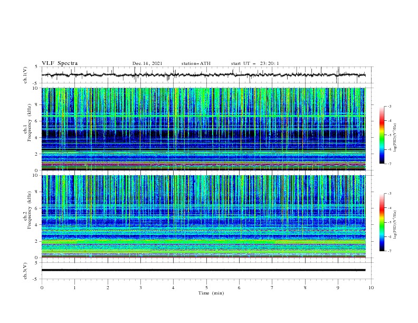This screenshot has width=418, height=323.
Task: Click the ch.1(V) axis label
Action: (25, 75)
